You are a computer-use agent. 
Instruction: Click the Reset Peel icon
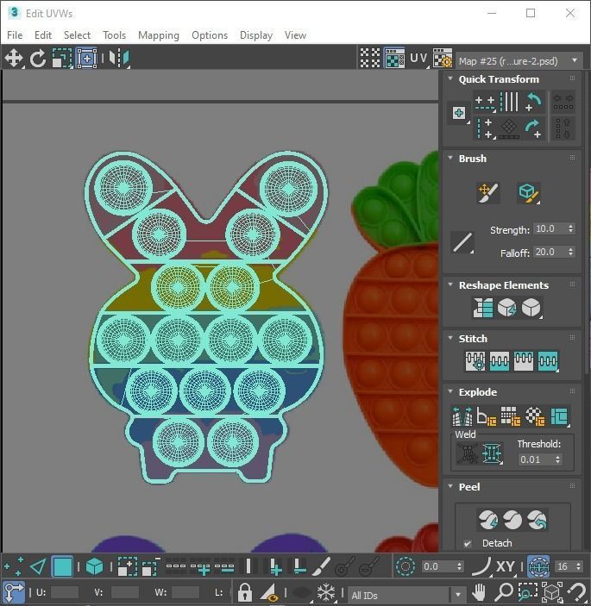[537, 520]
